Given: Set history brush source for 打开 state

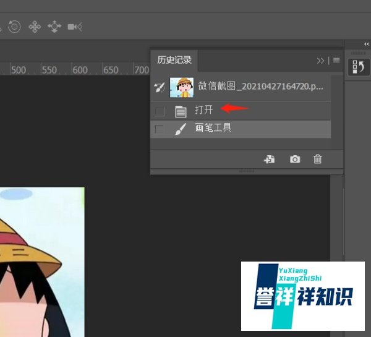Looking at the screenshot, I should (x=160, y=111).
